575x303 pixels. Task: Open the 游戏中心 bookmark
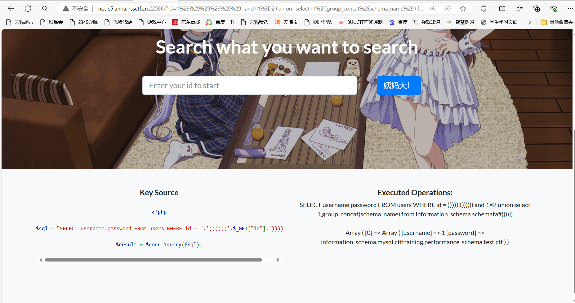(x=152, y=22)
